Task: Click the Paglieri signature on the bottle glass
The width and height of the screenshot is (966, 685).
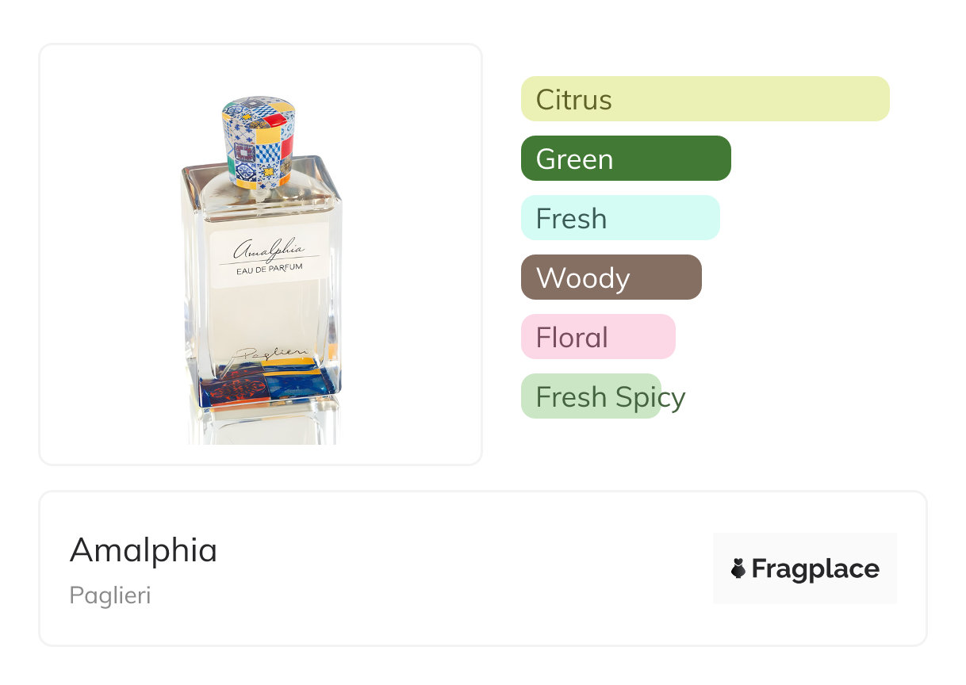Action: tap(265, 354)
